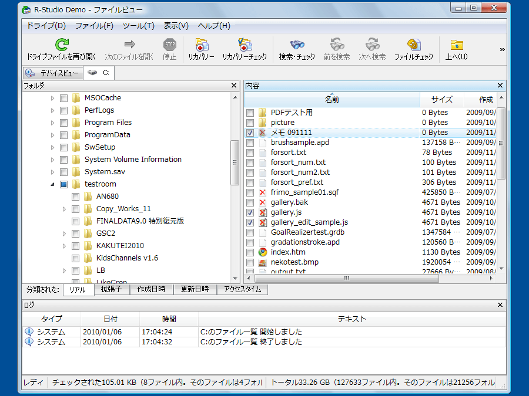Expand the System Volume Information node

click(x=53, y=160)
